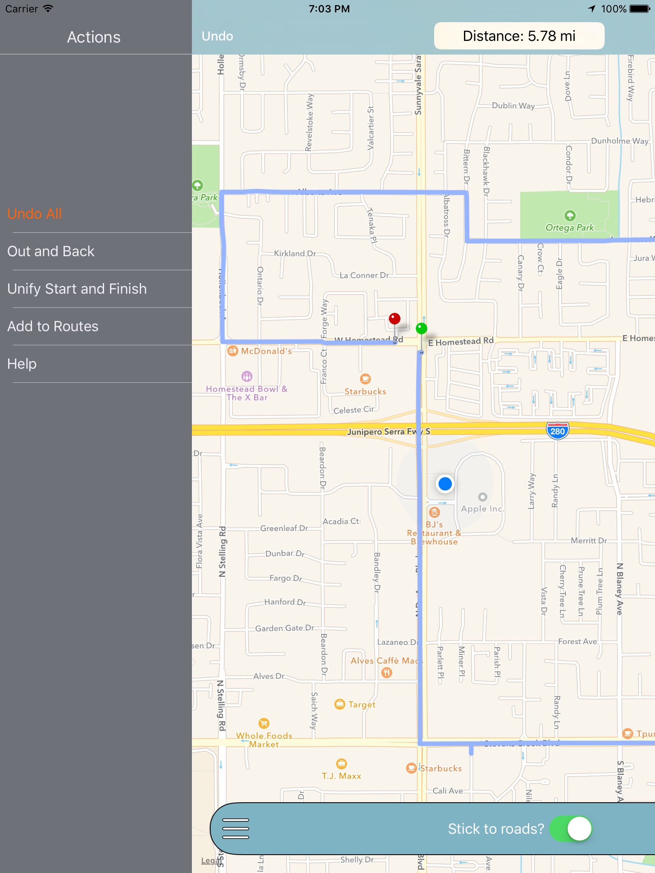Tap the Hanford Dr street label
Image resolution: width=655 pixels, height=873 pixels.
(285, 602)
